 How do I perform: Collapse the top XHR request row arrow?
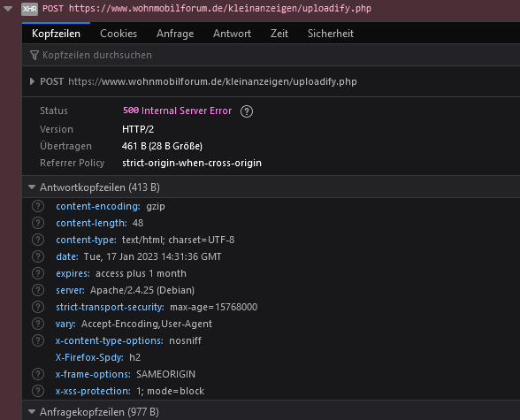click(x=8, y=9)
